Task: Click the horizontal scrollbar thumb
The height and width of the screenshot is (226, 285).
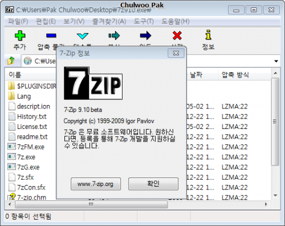Action: point(91,204)
